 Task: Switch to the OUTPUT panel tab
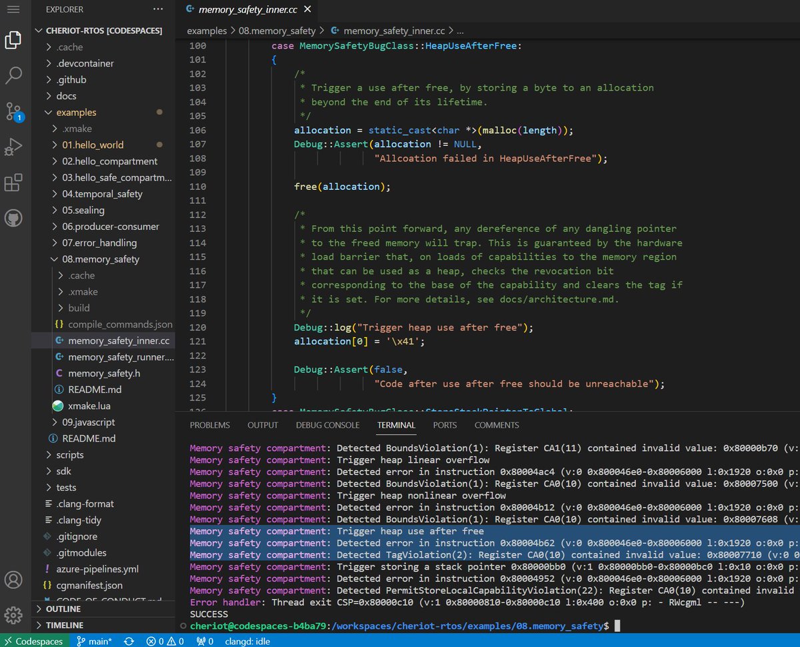263,425
